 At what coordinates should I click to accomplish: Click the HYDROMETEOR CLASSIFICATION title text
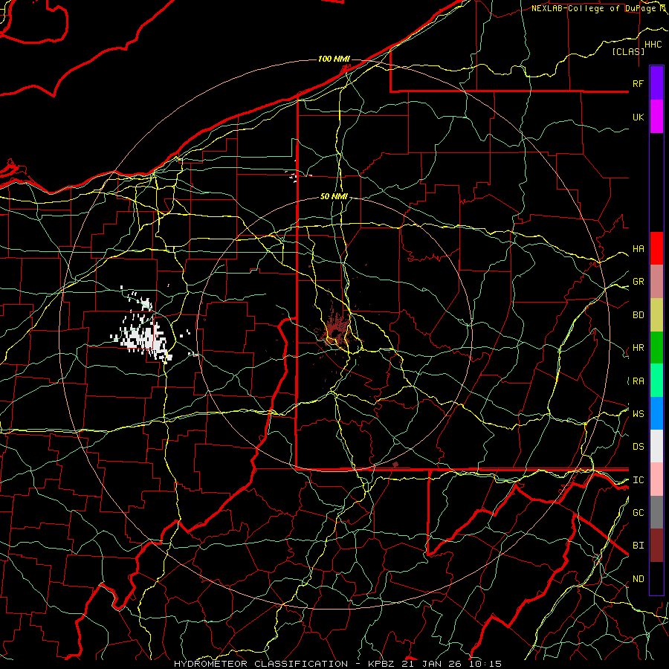pyautogui.click(x=261, y=664)
